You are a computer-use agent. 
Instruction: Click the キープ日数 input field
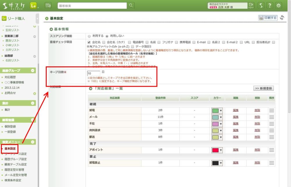tap(93, 73)
